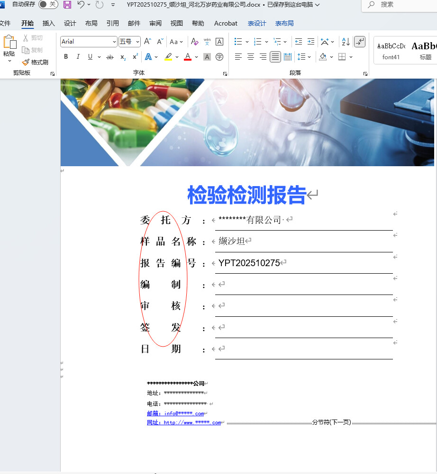
Task: Decrease font size icon
Action: click(x=160, y=41)
